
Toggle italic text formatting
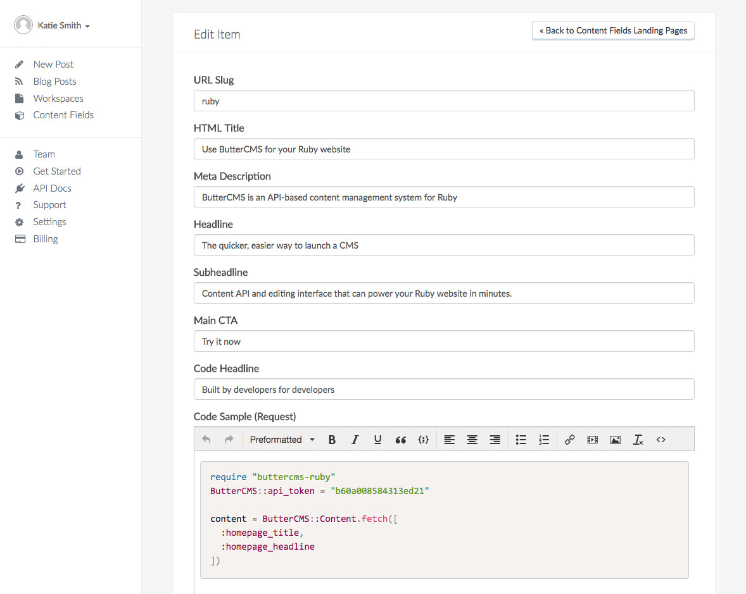[355, 440]
